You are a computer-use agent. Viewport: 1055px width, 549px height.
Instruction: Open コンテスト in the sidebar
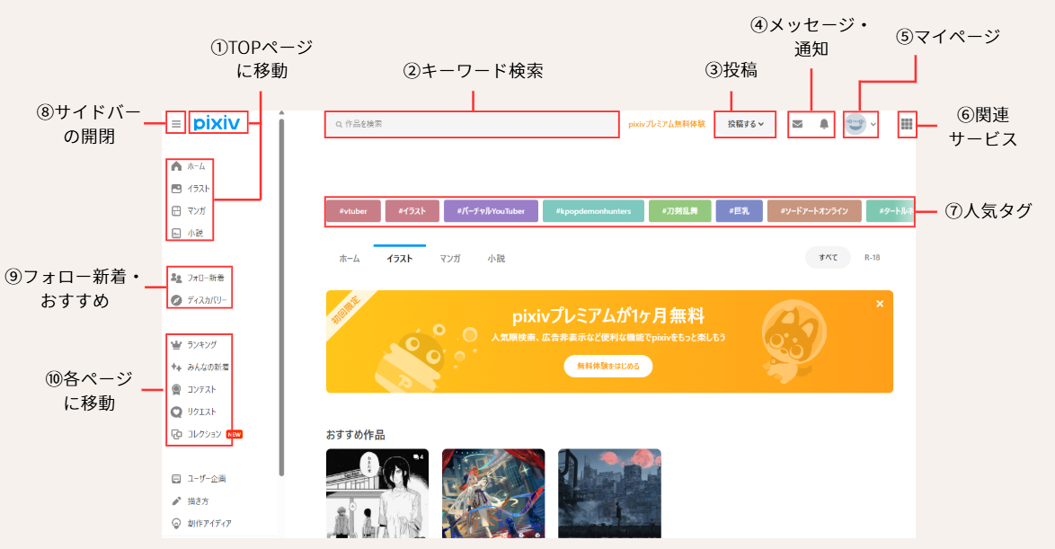201,389
